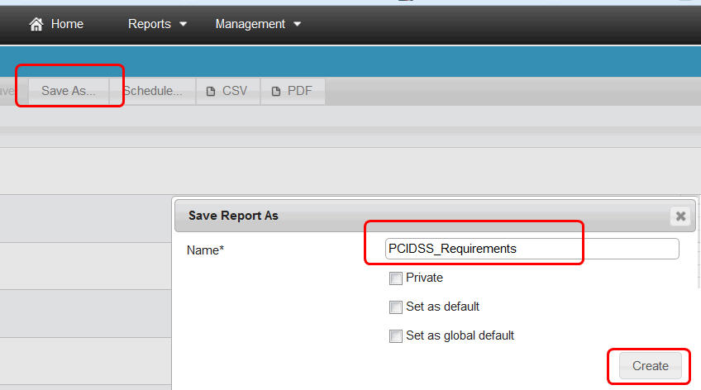
Task: Export report using PDF label
Action: pyautogui.click(x=299, y=91)
